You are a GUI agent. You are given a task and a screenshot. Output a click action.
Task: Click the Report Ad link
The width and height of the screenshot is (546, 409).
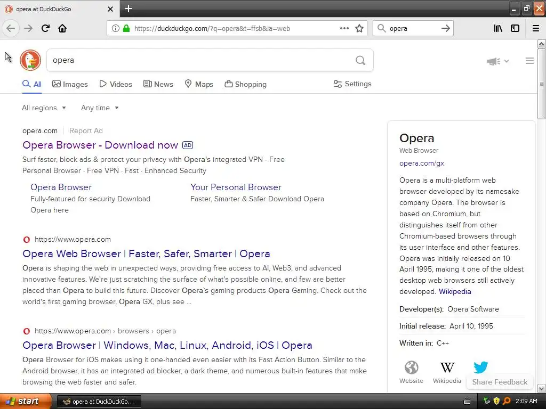click(x=86, y=131)
